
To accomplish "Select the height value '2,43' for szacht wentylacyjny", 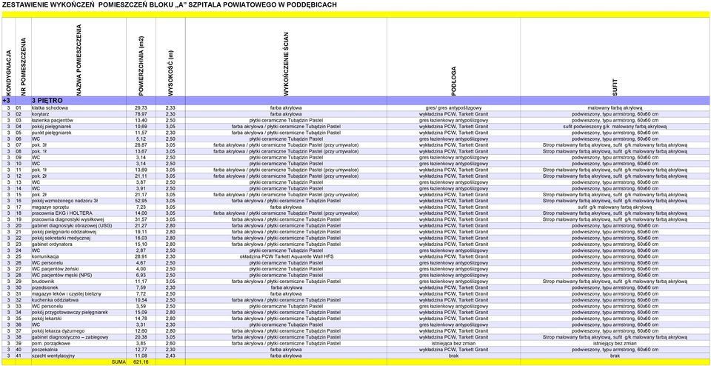I will [x=170, y=356].
